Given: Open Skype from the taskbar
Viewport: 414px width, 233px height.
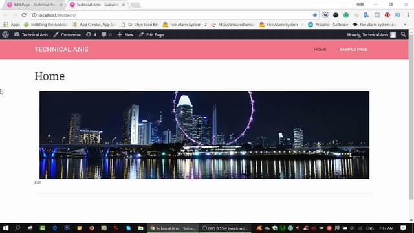Looking at the screenshot, I should coord(128,228).
